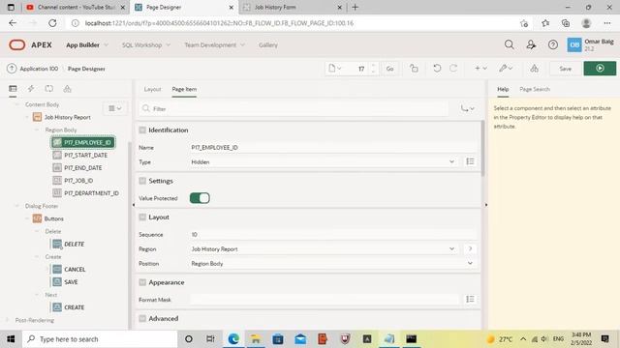The image size is (620, 348).
Task: Collapse the Identification section
Action: pyautogui.click(x=142, y=130)
